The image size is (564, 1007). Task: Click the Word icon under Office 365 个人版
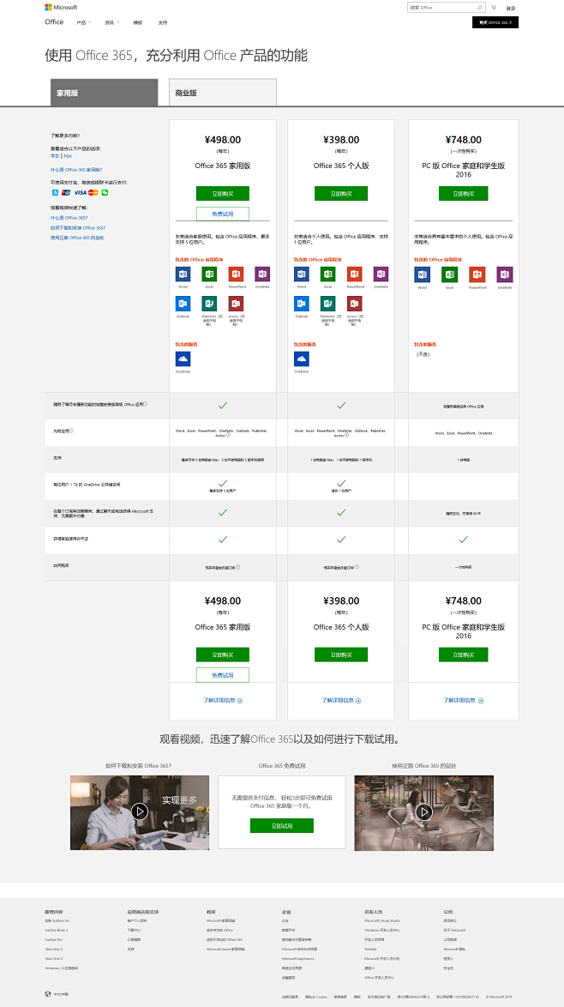click(x=302, y=274)
